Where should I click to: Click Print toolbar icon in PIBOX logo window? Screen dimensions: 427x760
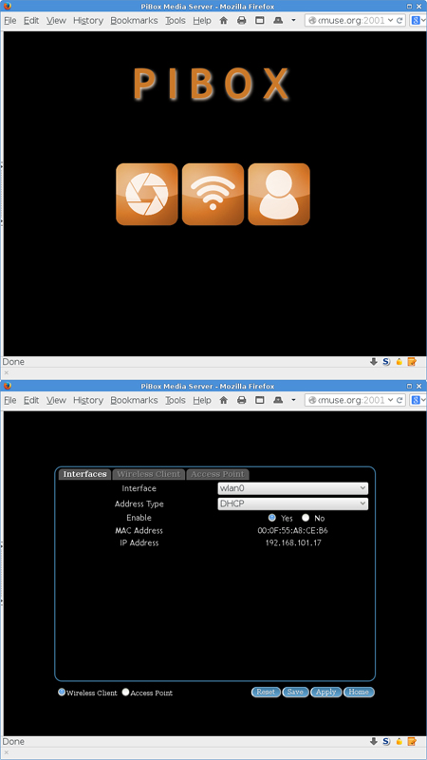tap(242, 20)
